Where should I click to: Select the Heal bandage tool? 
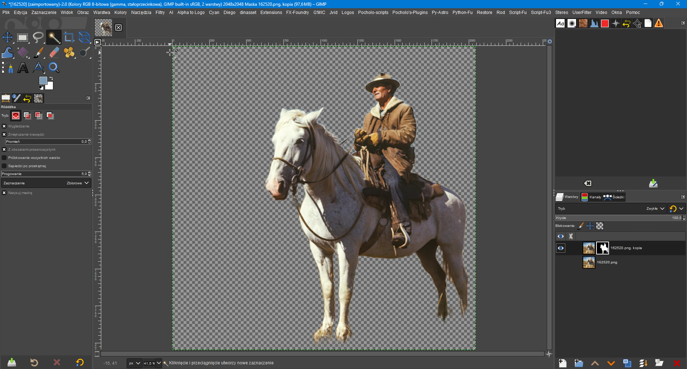point(69,53)
